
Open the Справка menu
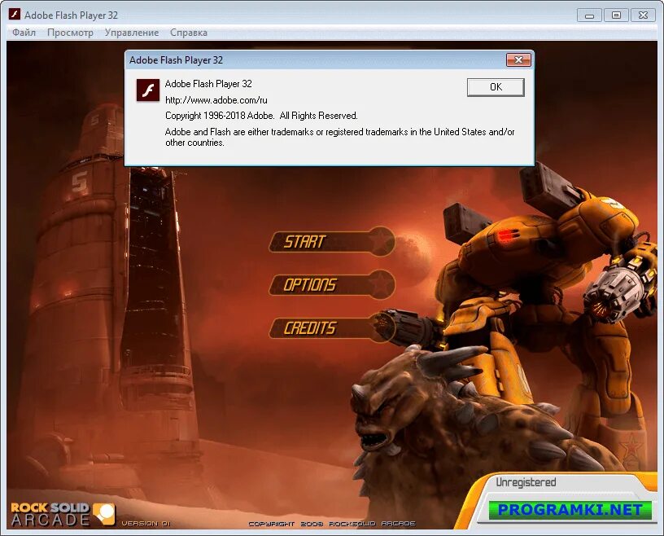[x=189, y=33]
